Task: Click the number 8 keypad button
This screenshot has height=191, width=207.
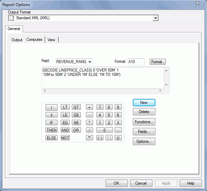Action: point(109,107)
